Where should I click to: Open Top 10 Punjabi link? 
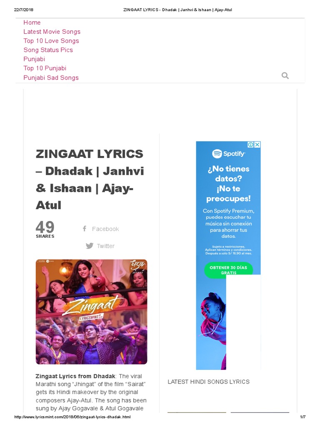click(x=45, y=68)
